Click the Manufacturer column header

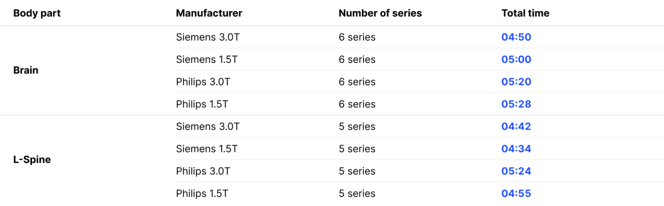click(209, 13)
